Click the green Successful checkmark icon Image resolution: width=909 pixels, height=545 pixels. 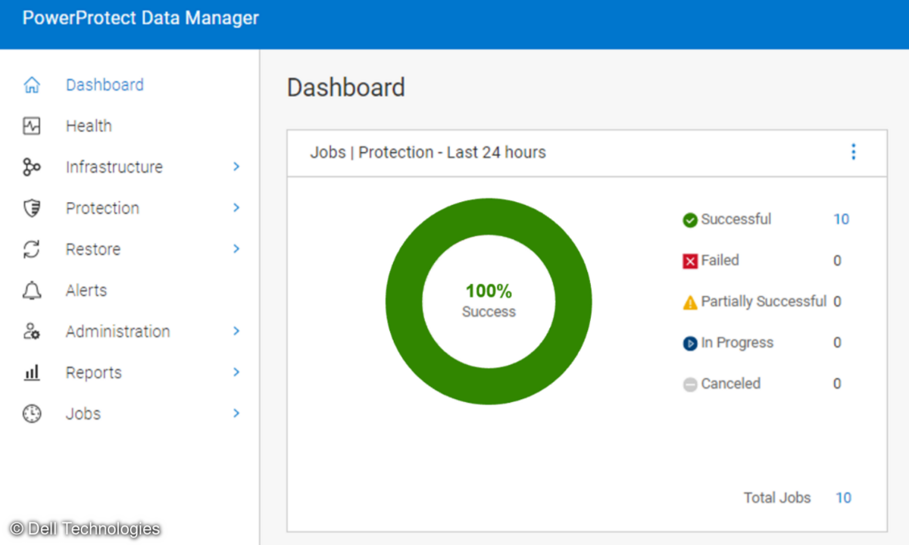(690, 220)
